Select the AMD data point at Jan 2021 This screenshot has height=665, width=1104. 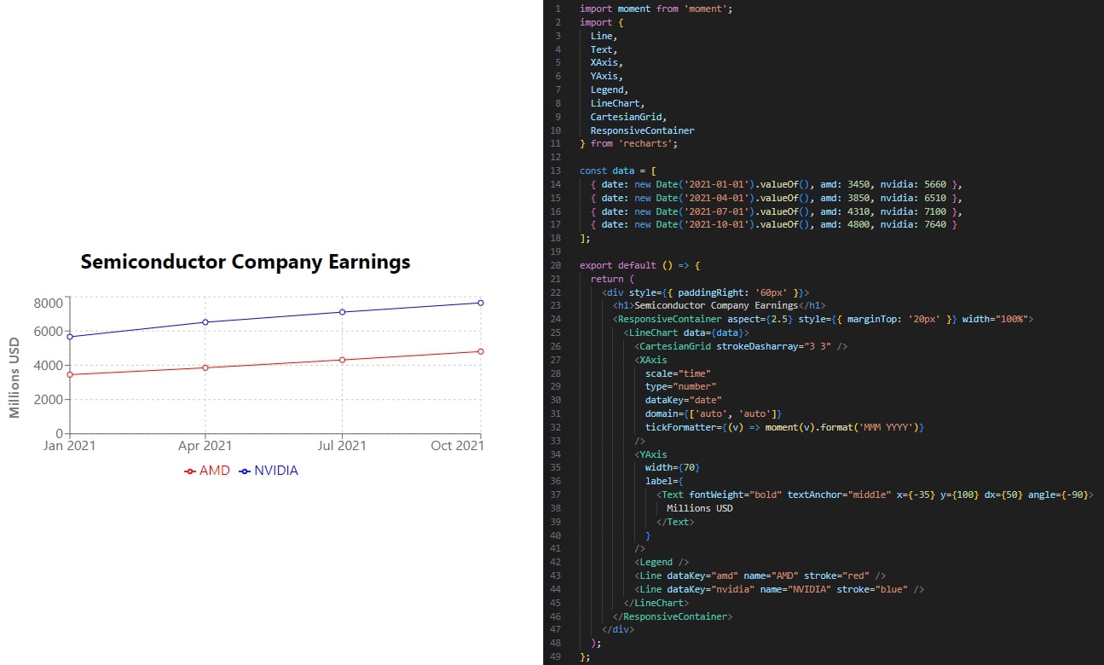click(70, 374)
